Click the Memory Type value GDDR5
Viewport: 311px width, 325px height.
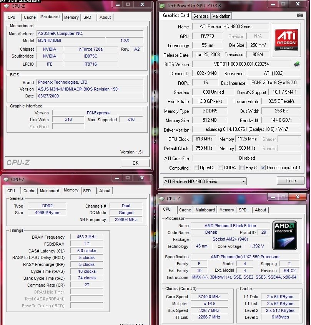click(210, 111)
